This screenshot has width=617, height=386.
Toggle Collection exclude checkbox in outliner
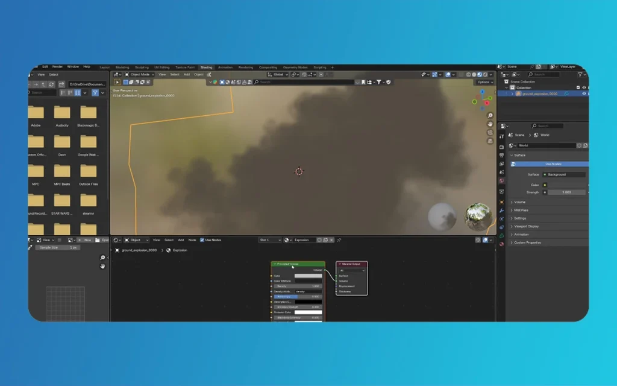coord(578,87)
